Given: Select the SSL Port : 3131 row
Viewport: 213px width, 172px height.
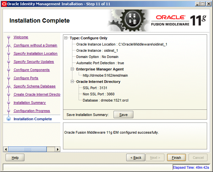Looking at the screenshot, I should click(95, 88).
